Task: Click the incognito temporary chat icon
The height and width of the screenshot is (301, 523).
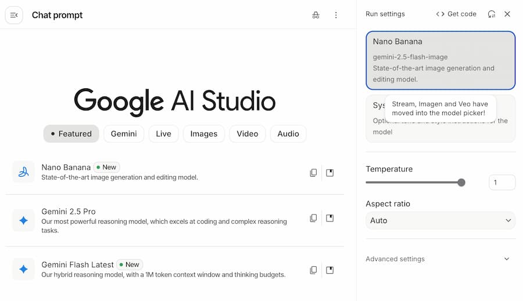Action: tap(316, 15)
